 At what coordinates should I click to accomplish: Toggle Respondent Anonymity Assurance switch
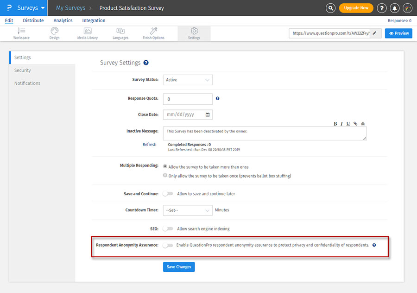tap(167, 245)
